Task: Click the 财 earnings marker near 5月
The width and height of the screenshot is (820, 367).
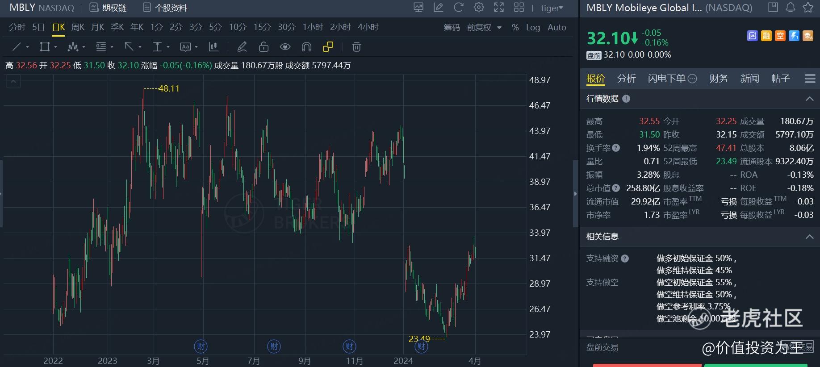Action: (201, 346)
